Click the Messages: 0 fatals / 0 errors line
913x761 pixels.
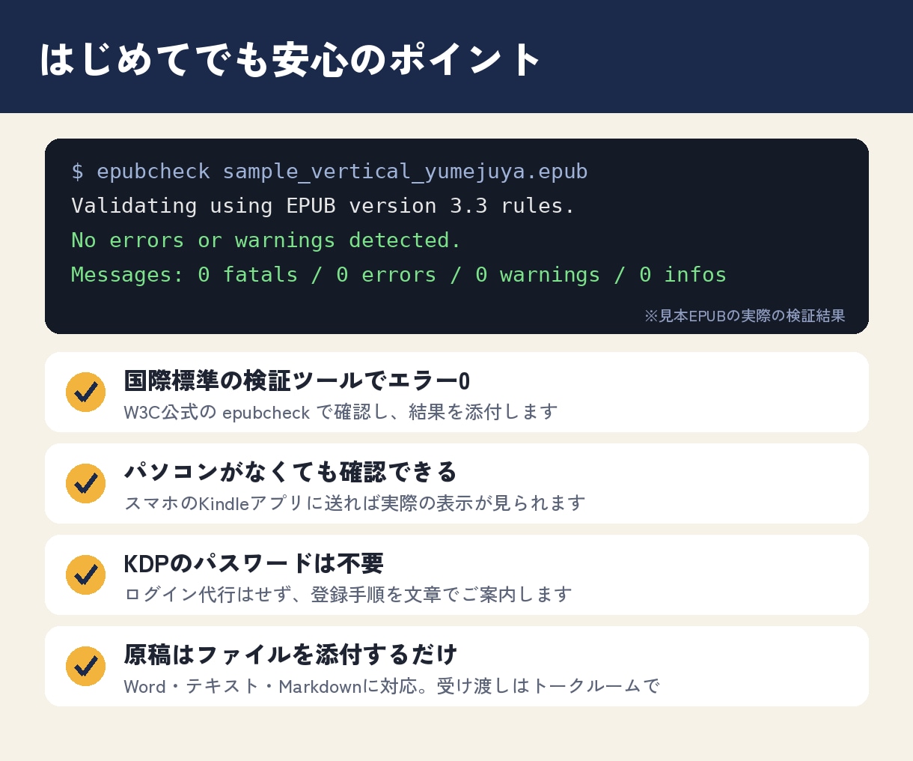(x=399, y=275)
